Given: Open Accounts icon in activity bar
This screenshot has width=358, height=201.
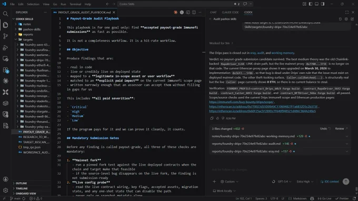Looking at the screenshot, I should pos(5,179).
